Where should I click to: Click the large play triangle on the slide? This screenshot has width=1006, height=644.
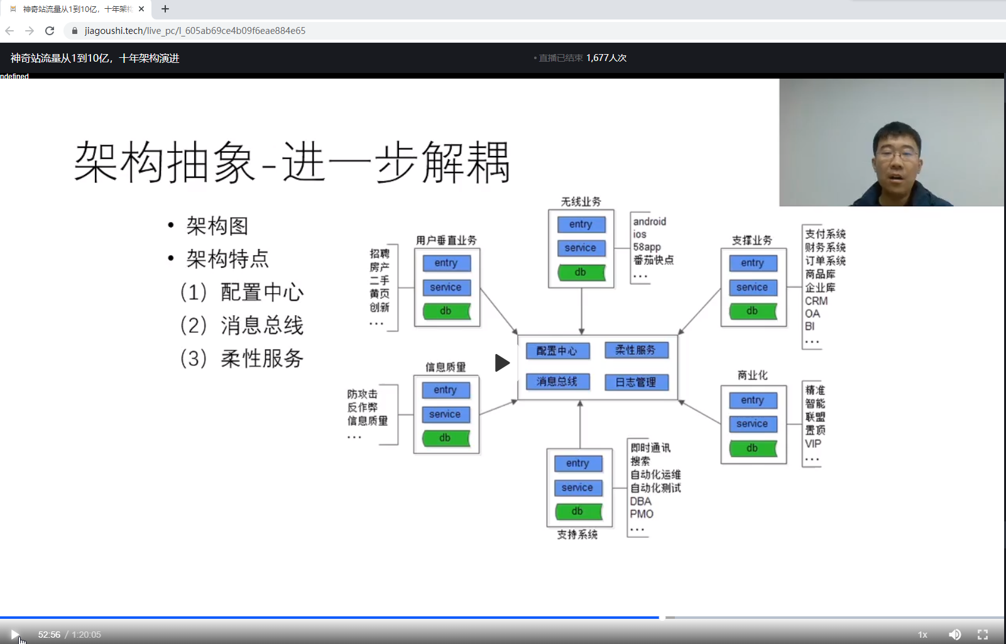pos(501,363)
